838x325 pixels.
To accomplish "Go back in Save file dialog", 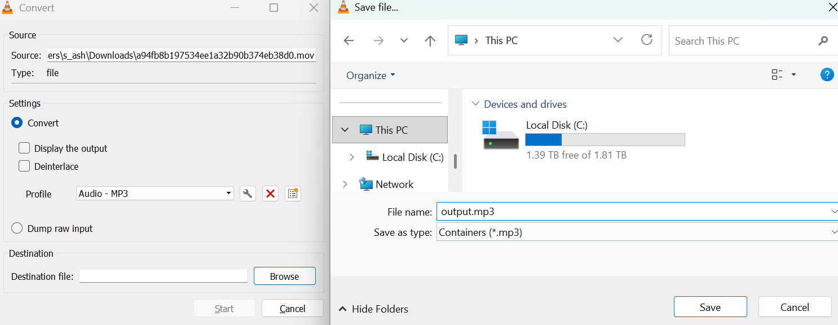I will pos(349,41).
